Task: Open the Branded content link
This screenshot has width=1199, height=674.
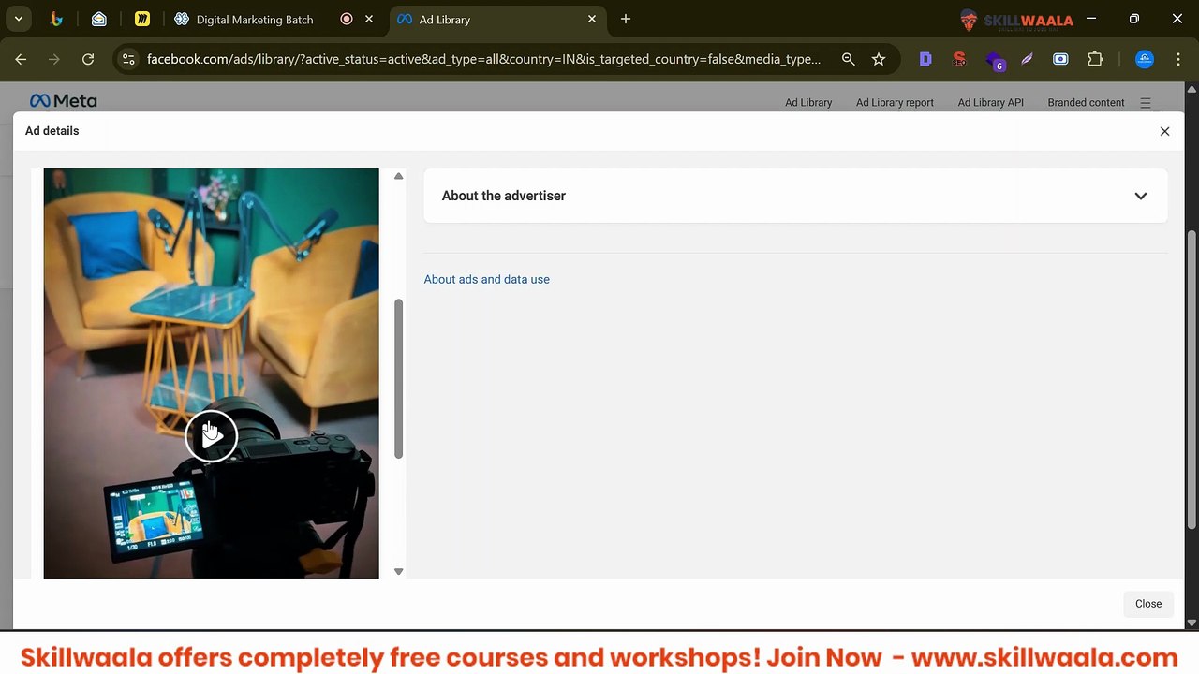Action: 1086,103
